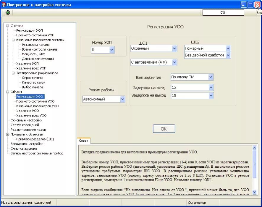Open Режим работы dropdown showing Автономный
Viewport: 262px width, 207px height.
click(x=122, y=99)
